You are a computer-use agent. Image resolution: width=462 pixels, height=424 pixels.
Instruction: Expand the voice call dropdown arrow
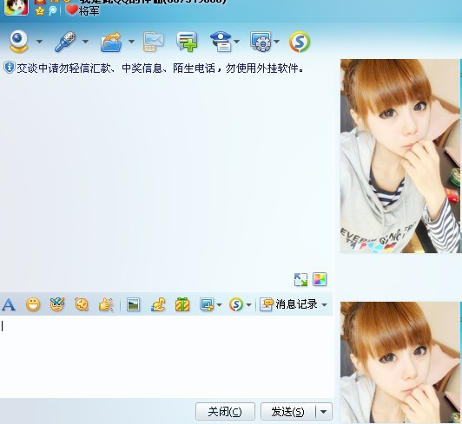pyautogui.click(x=85, y=42)
